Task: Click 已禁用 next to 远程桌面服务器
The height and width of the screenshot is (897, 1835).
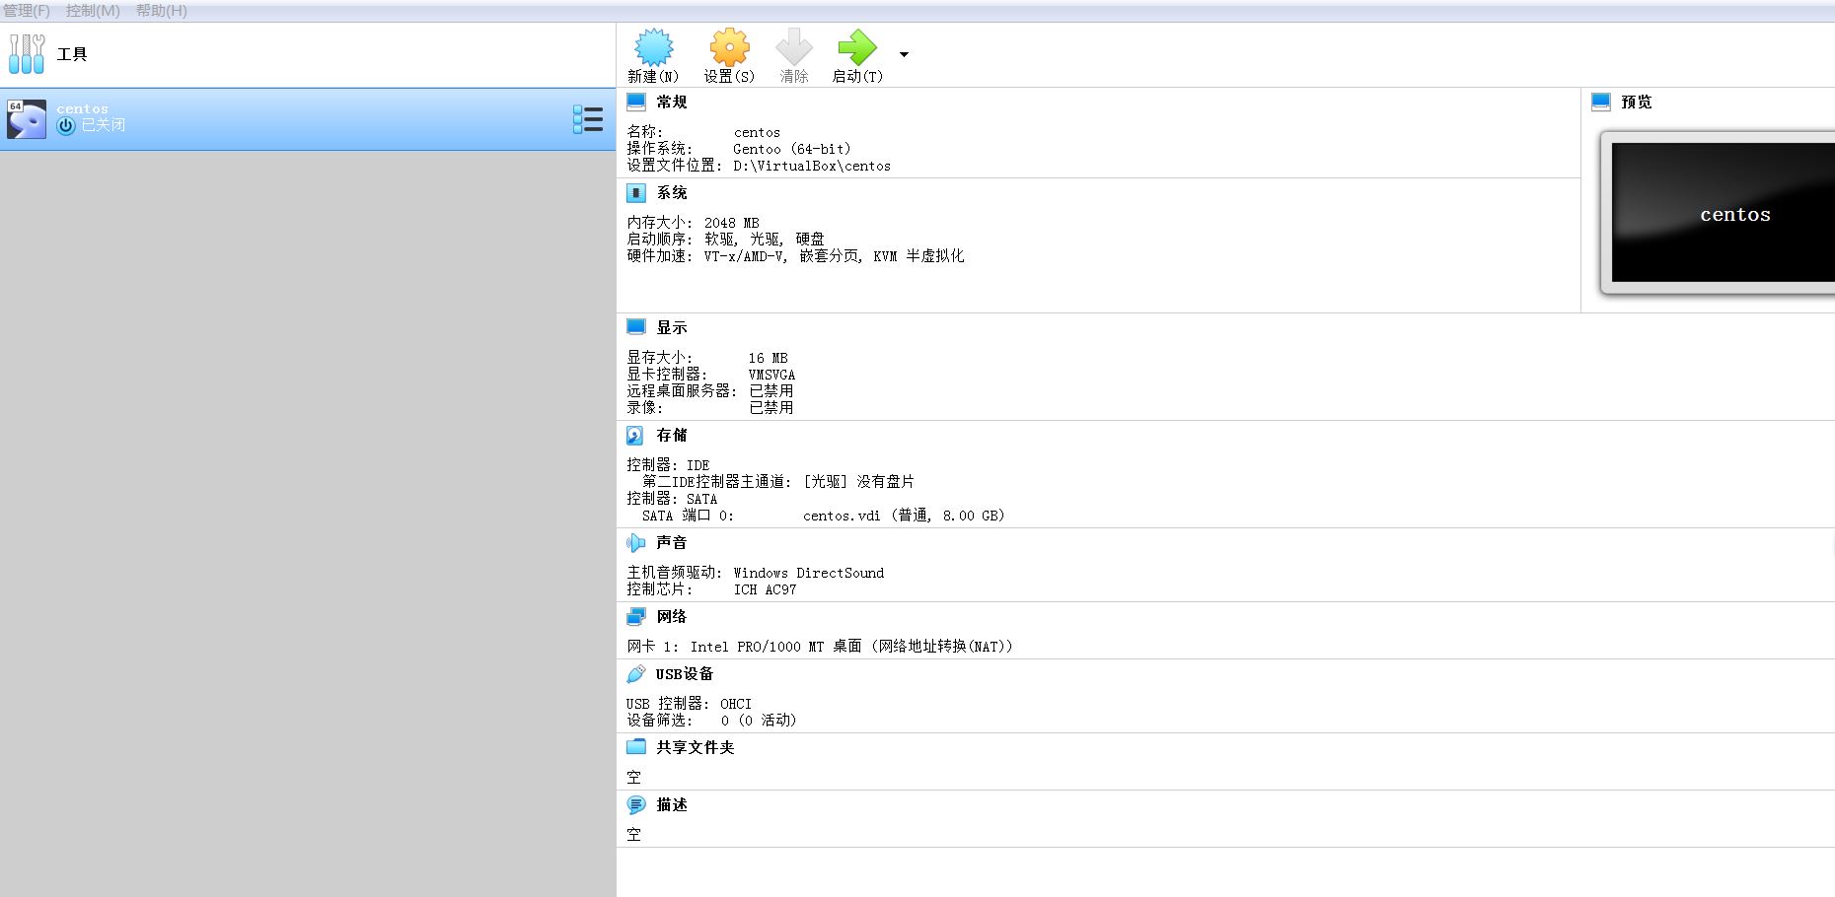Action: 771,391
